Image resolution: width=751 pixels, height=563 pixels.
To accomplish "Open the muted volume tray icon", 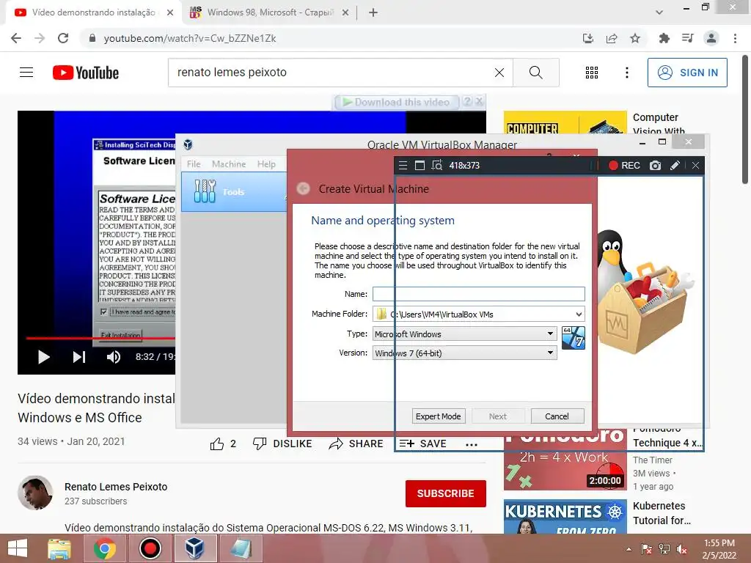I will 682,549.
